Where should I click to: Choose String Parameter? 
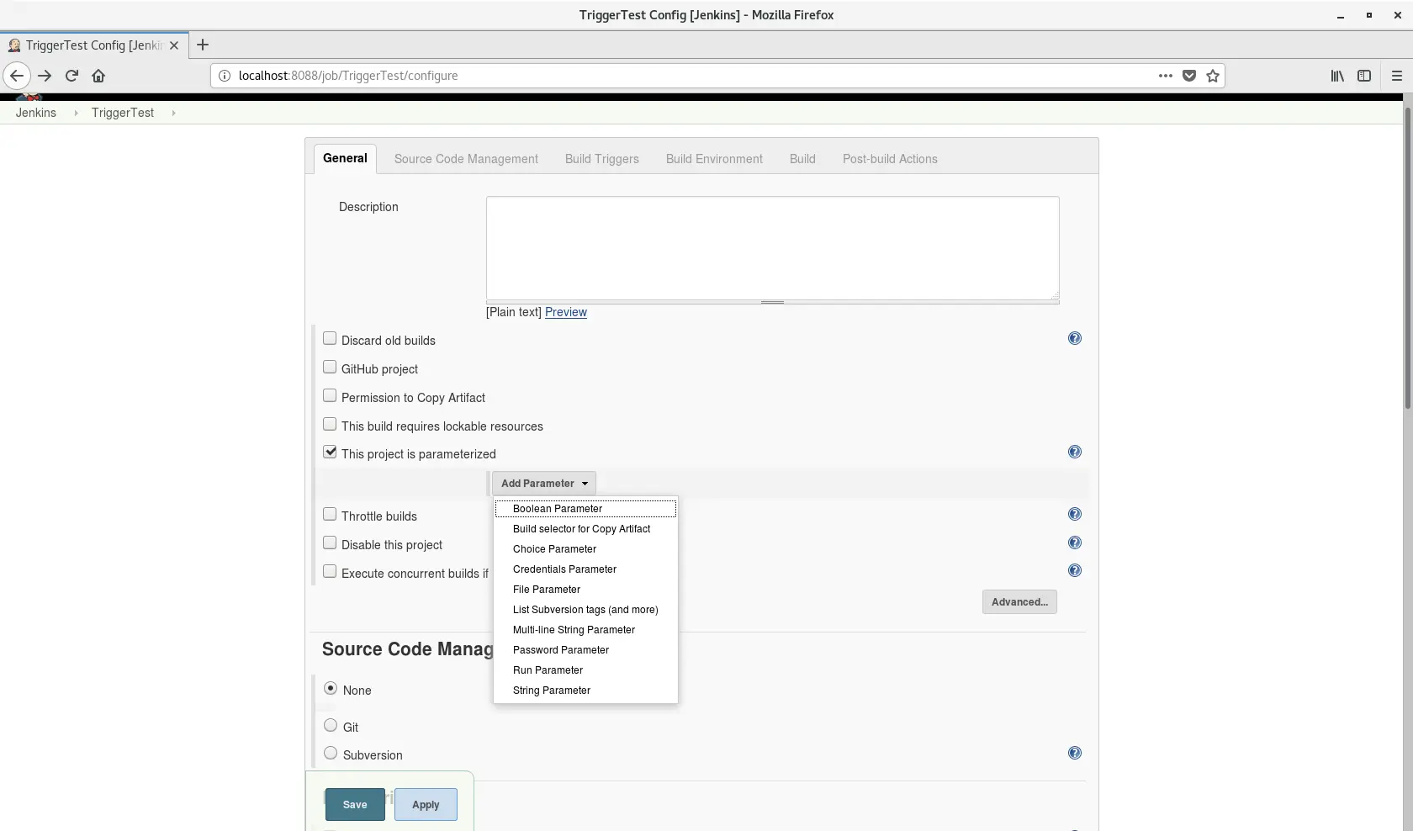coord(585,691)
